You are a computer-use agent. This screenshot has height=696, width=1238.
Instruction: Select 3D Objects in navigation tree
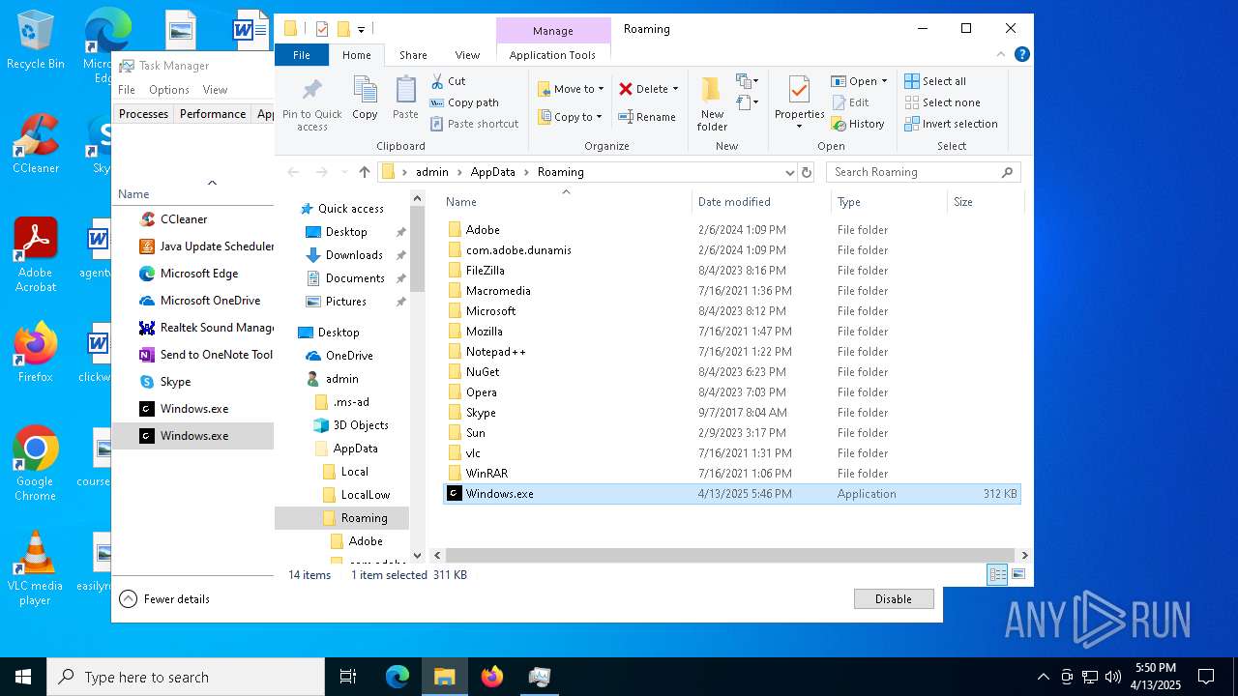[361, 425]
